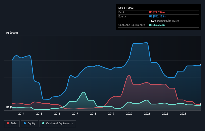Click the 2017 x-axis label

[x=75, y=114]
